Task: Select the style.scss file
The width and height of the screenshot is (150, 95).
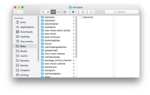Action: click(x=95, y=17)
